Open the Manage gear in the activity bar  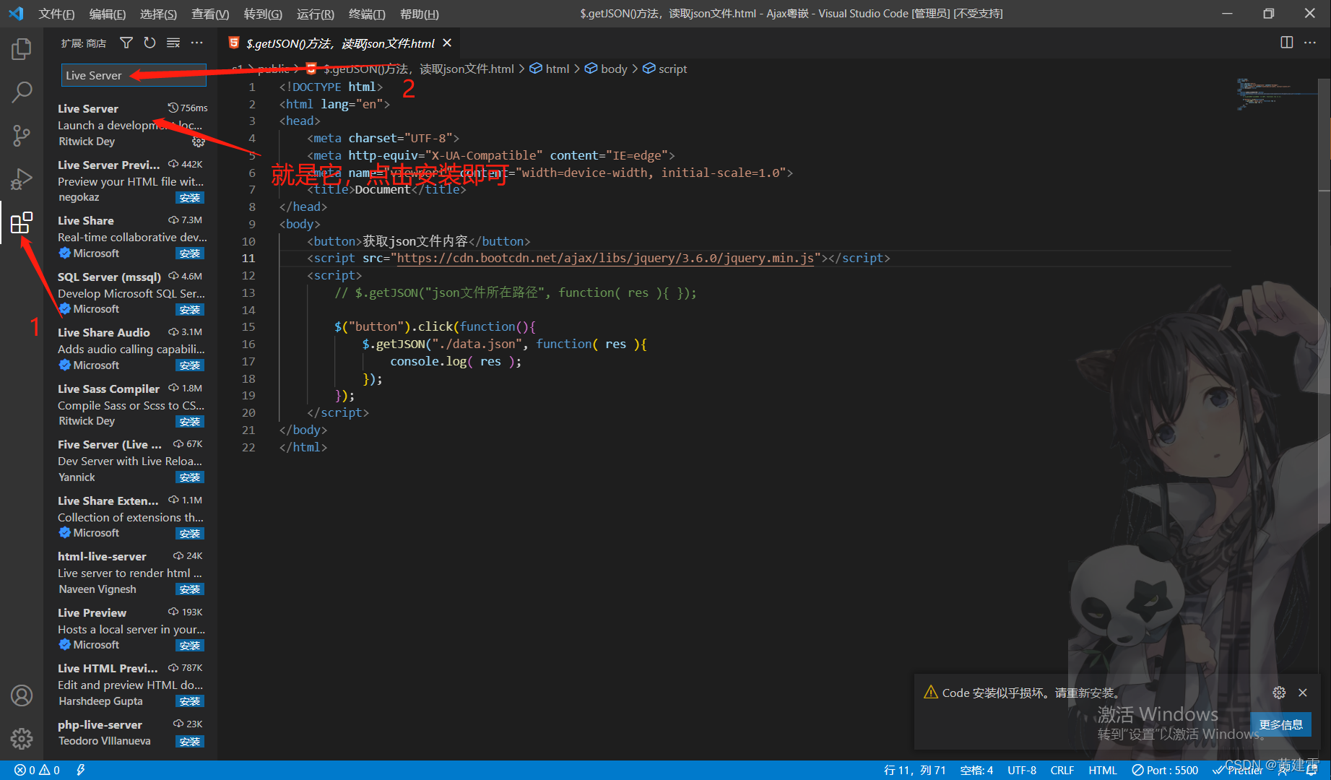22,738
